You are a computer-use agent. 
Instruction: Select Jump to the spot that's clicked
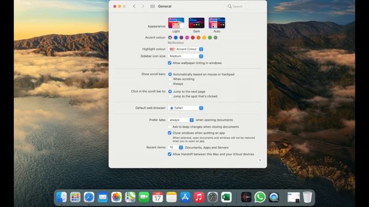170,96
